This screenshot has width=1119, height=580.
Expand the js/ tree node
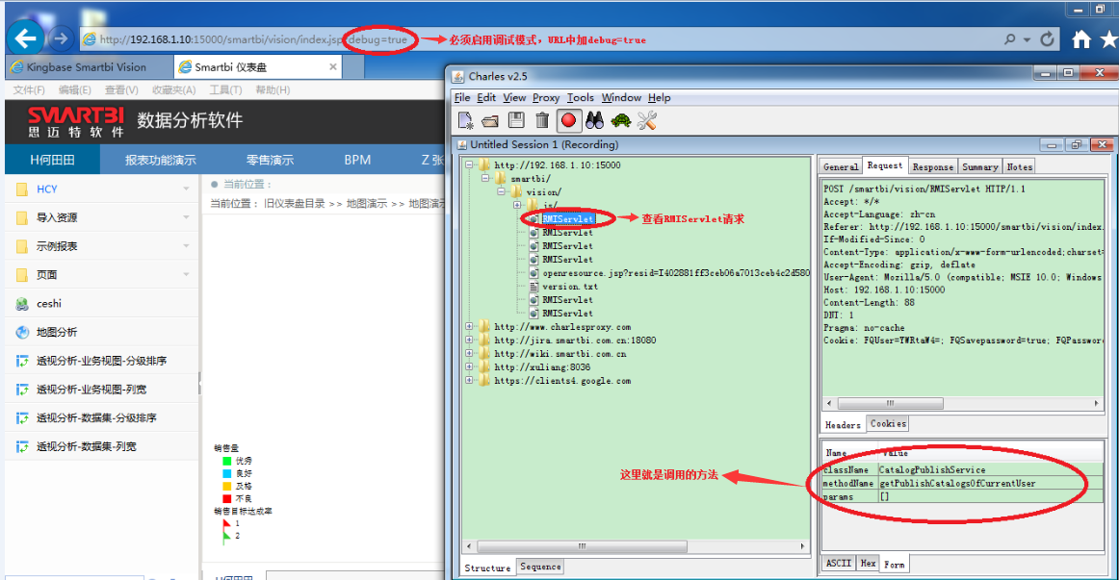click(x=517, y=205)
